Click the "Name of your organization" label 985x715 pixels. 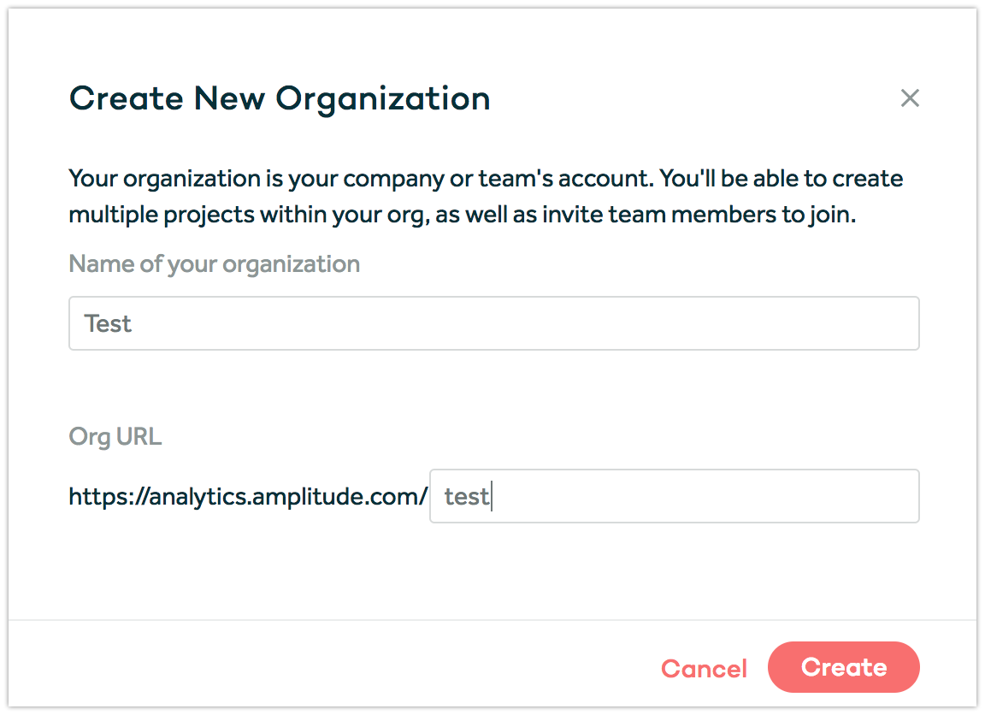click(x=214, y=263)
